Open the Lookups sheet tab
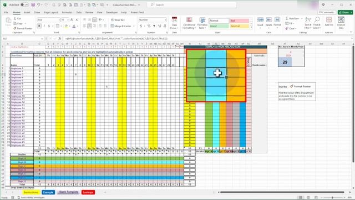Viewport: 355px width, 200px height. pos(88,192)
